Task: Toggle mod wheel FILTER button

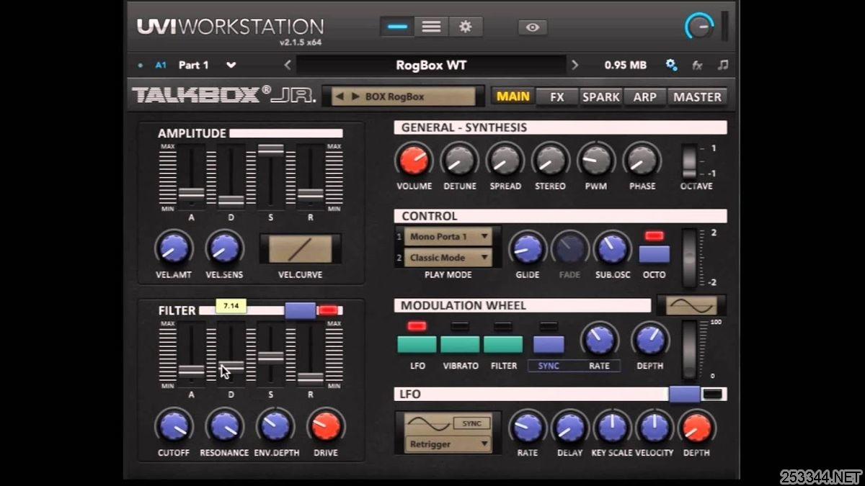Action: point(503,344)
